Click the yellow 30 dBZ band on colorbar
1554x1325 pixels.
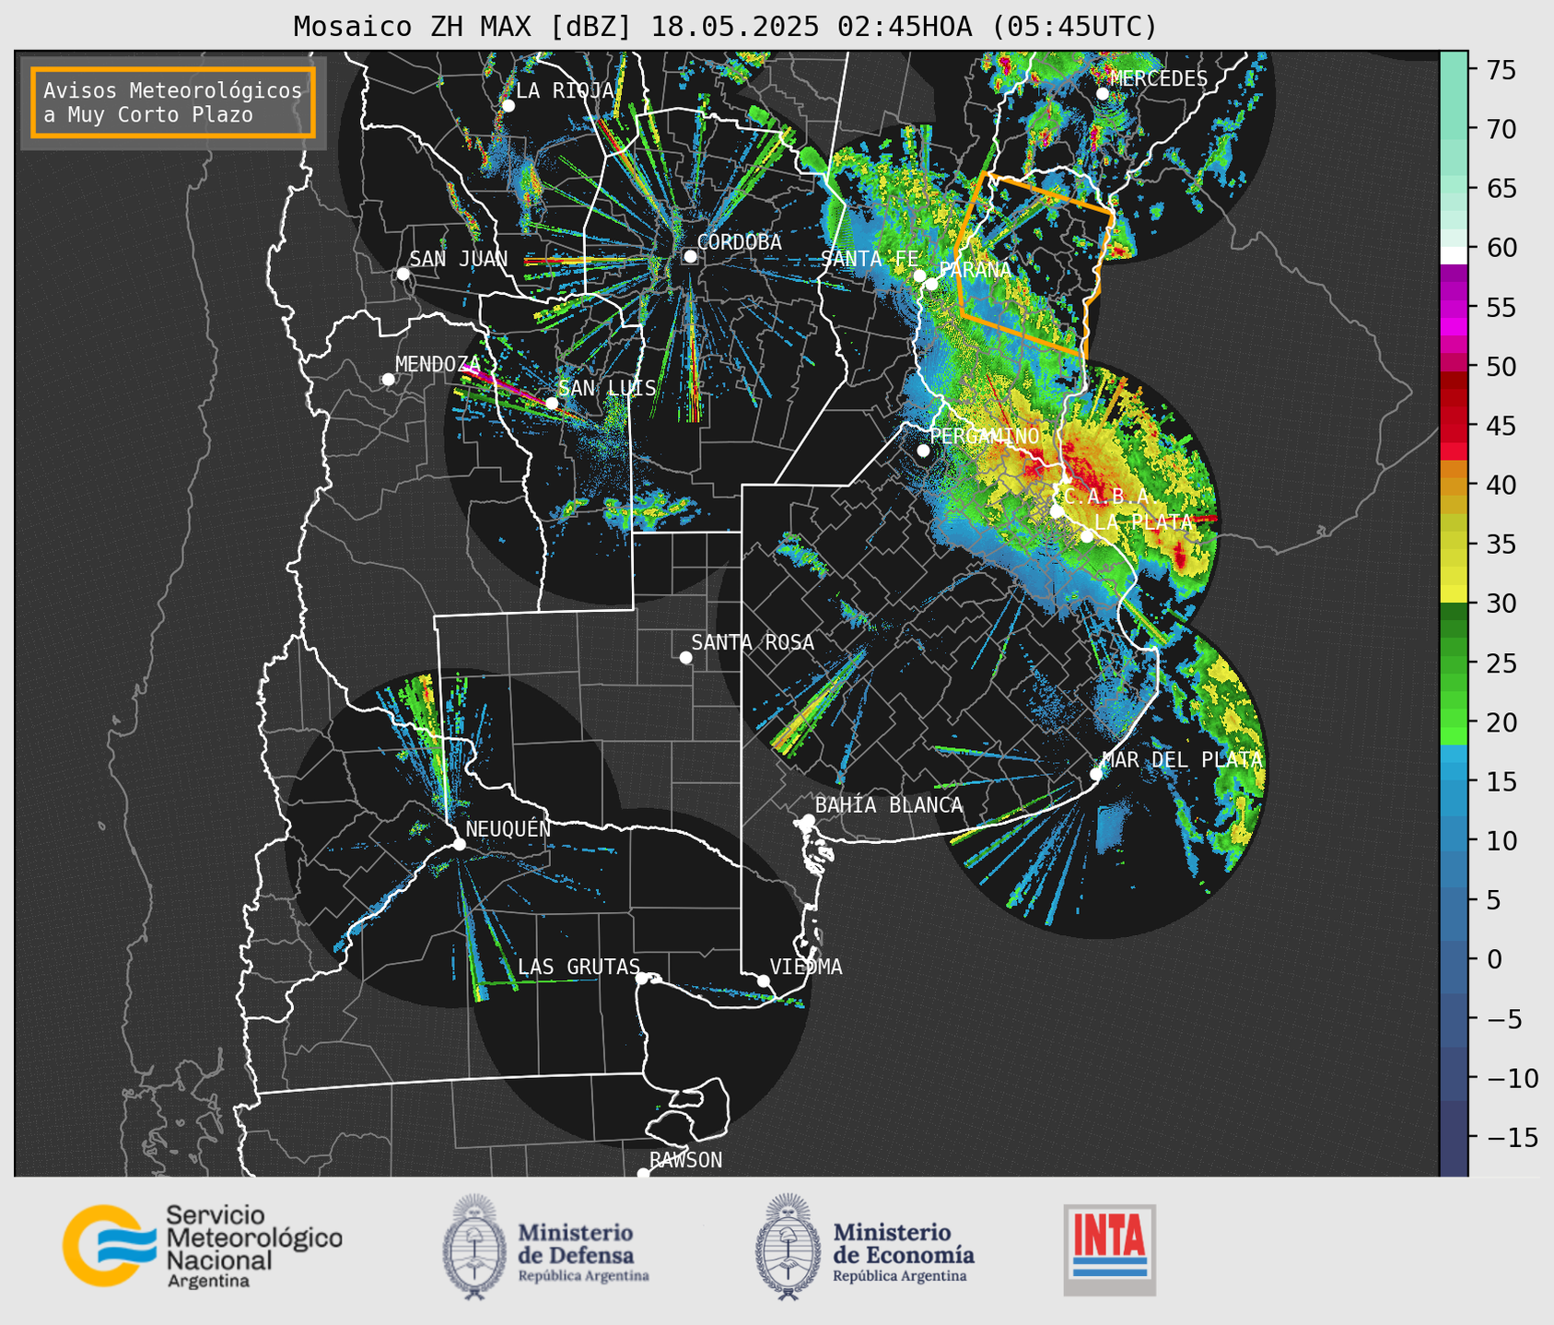coord(1454,594)
